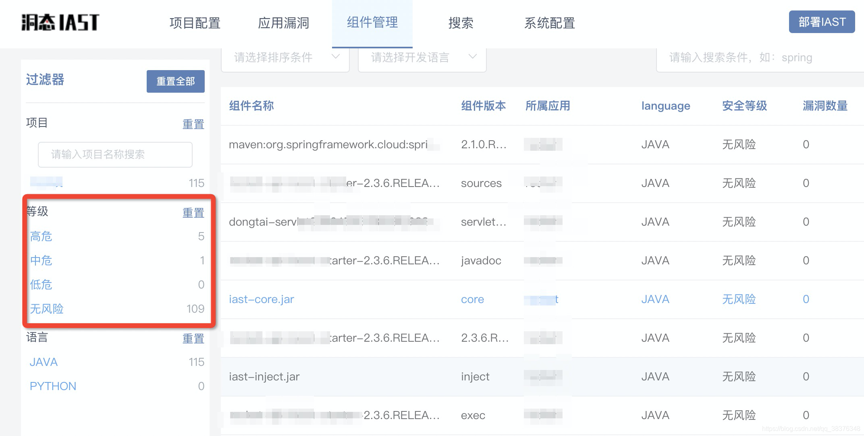Filter by 高危 level
Image resolution: width=864 pixels, height=436 pixels.
pyautogui.click(x=41, y=236)
